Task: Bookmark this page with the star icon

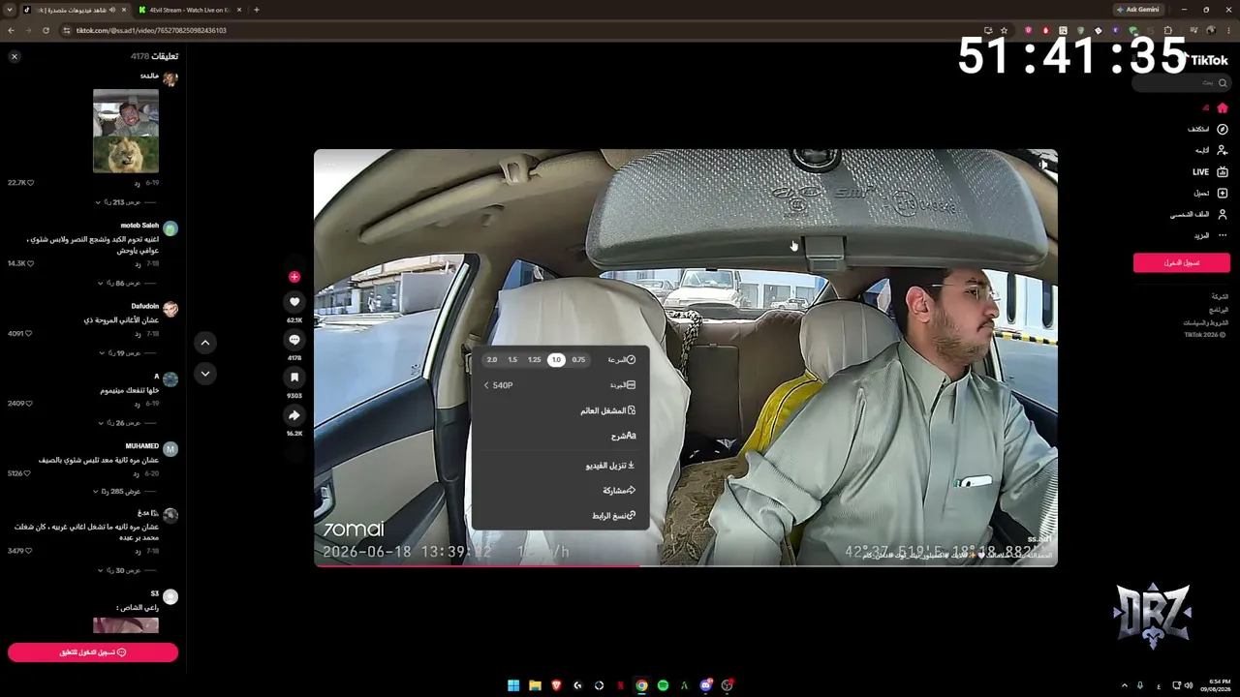Action: tap(1004, 30)
